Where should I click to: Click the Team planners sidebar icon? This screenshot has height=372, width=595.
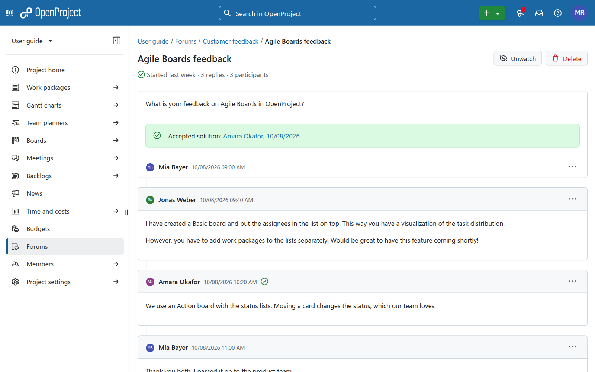click(15, 123)
